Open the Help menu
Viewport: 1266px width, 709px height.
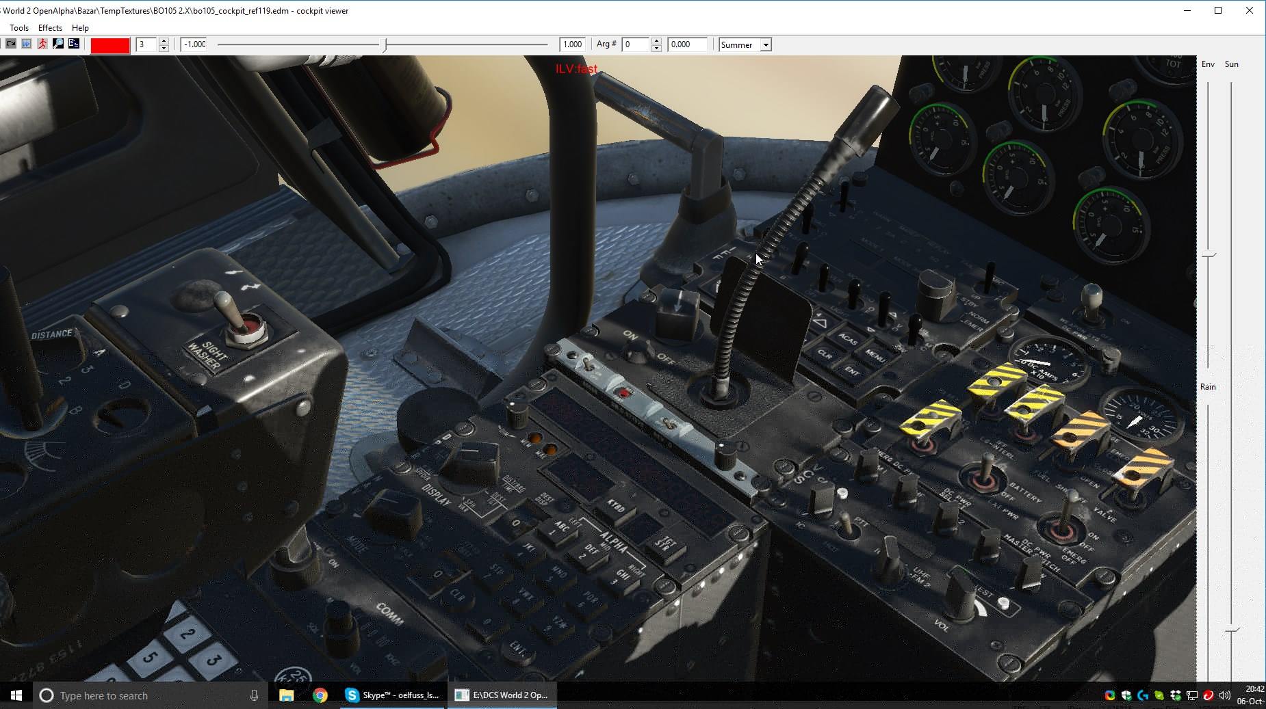point(80,28)
